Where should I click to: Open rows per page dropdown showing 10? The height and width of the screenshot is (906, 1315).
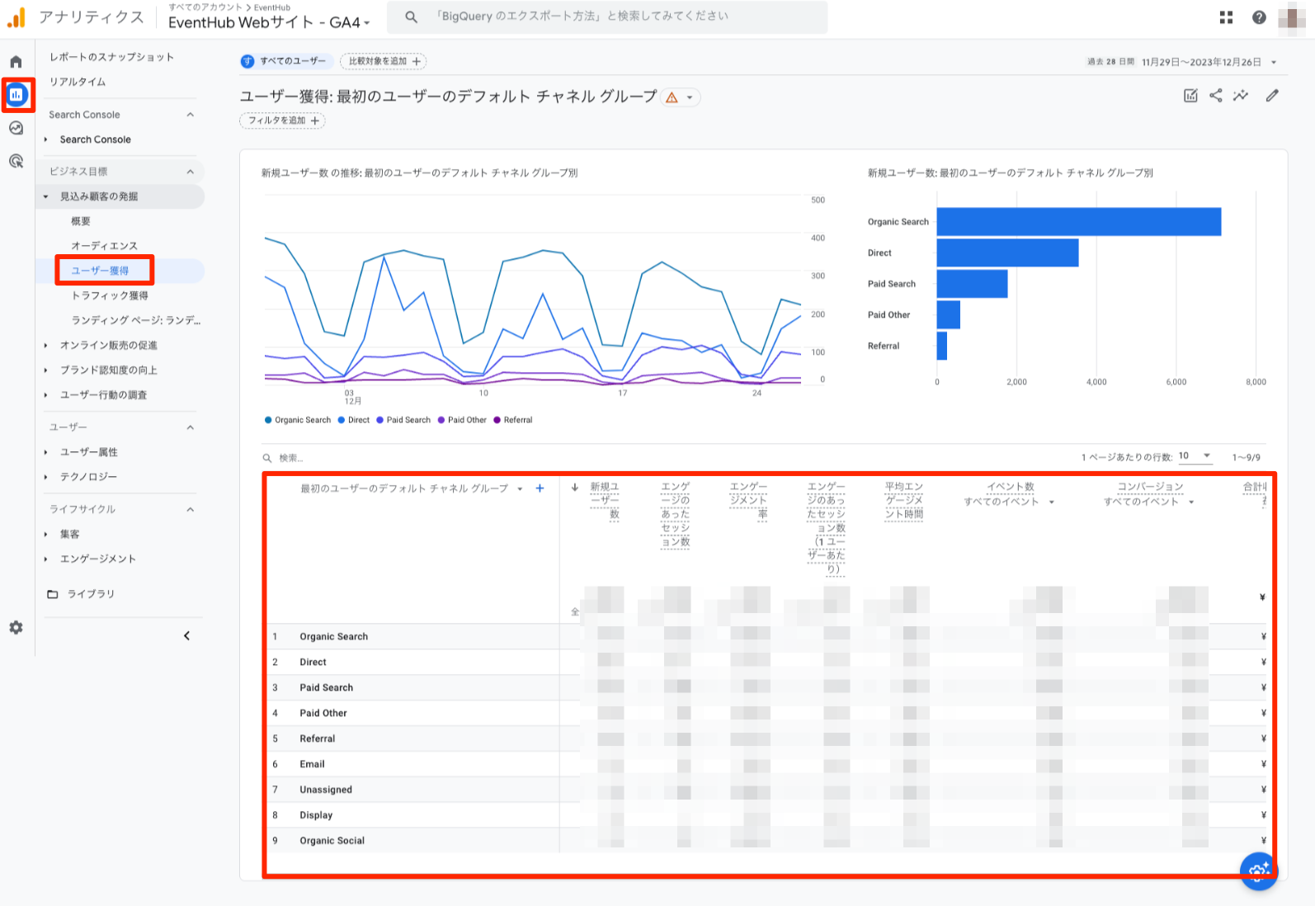(x=1195, y=456)
